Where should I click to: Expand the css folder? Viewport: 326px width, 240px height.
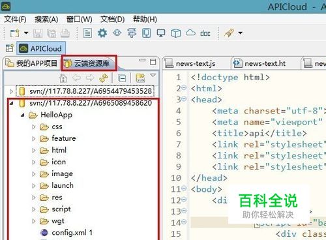point(34,127)
